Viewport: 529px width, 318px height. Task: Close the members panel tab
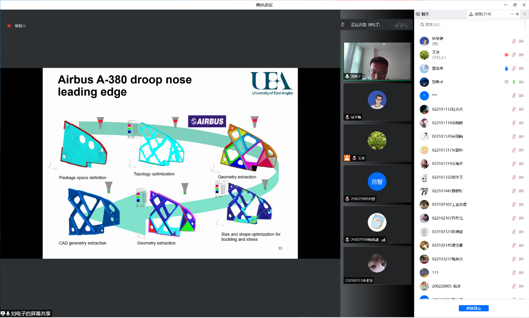[x=518, y=14]
